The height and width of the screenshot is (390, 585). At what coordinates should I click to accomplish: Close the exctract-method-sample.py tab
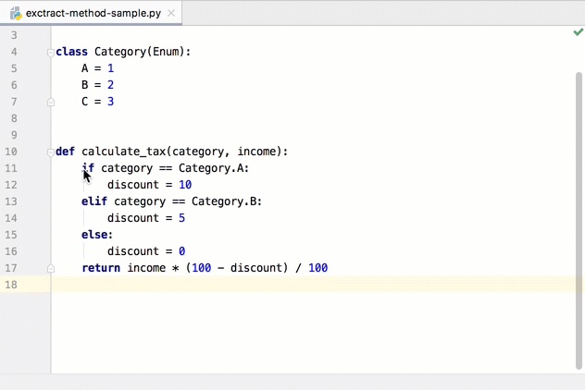[171, 14]
